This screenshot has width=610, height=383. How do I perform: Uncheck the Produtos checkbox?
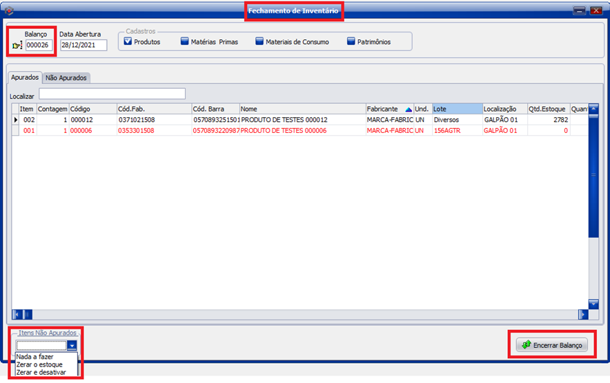128,41
